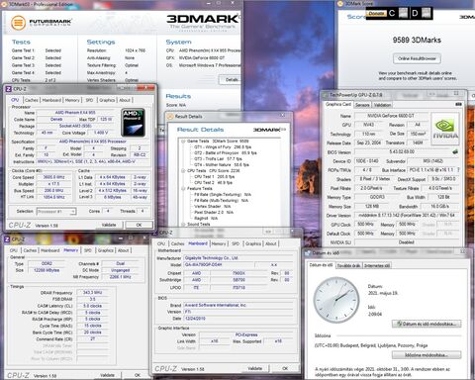
Task: Click the GPU-Z Bus Interface question mark
Action: click(458, 170)
